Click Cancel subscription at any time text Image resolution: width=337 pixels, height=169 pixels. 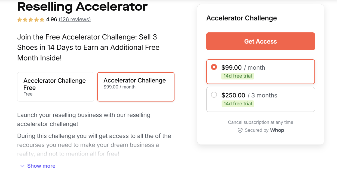pos(261,122)
